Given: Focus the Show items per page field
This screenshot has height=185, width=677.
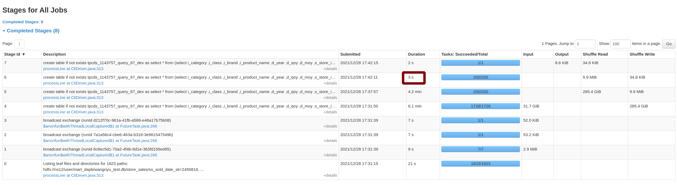Looking at the screenshot, I should point(621,44).
